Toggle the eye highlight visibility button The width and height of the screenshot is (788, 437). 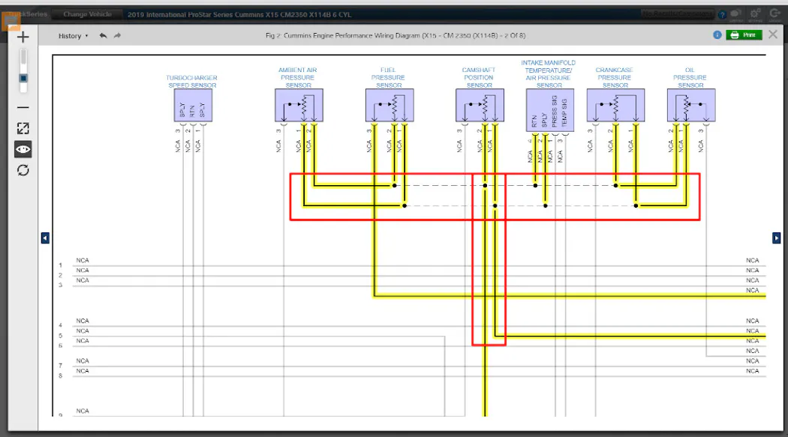[x=23, y=149]
